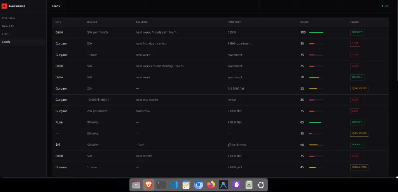Viewport: 398px width, 192px height.
Task: Click QUALIFYING badge in 1-2 BHK flat row
Action: (x=359, y=88)
